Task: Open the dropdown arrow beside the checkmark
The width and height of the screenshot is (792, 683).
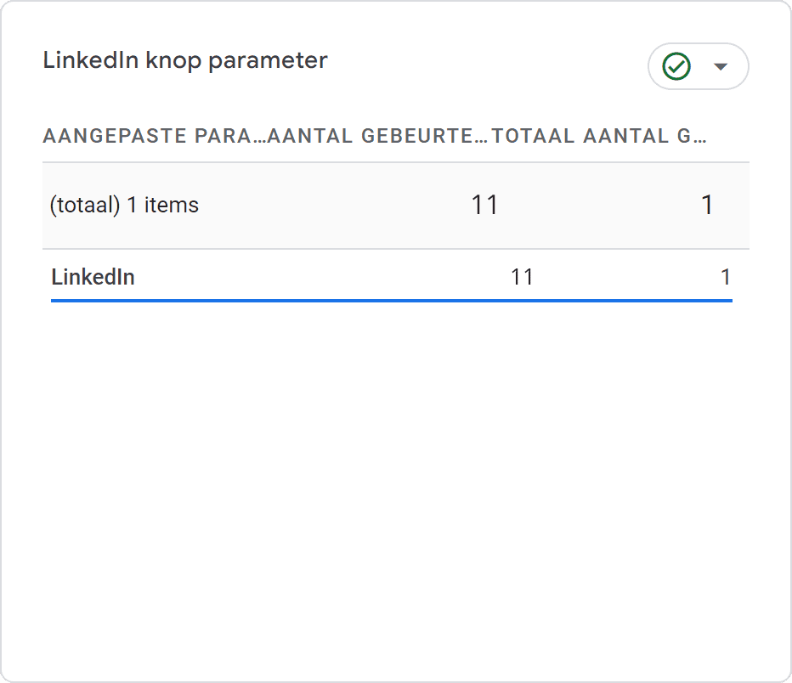Action: coord(721,66)
